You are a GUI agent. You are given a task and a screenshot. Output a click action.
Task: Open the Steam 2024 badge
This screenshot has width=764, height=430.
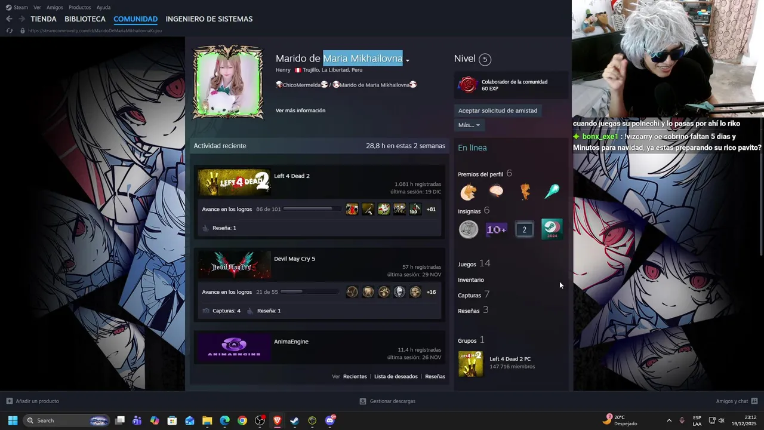point(552,229)
